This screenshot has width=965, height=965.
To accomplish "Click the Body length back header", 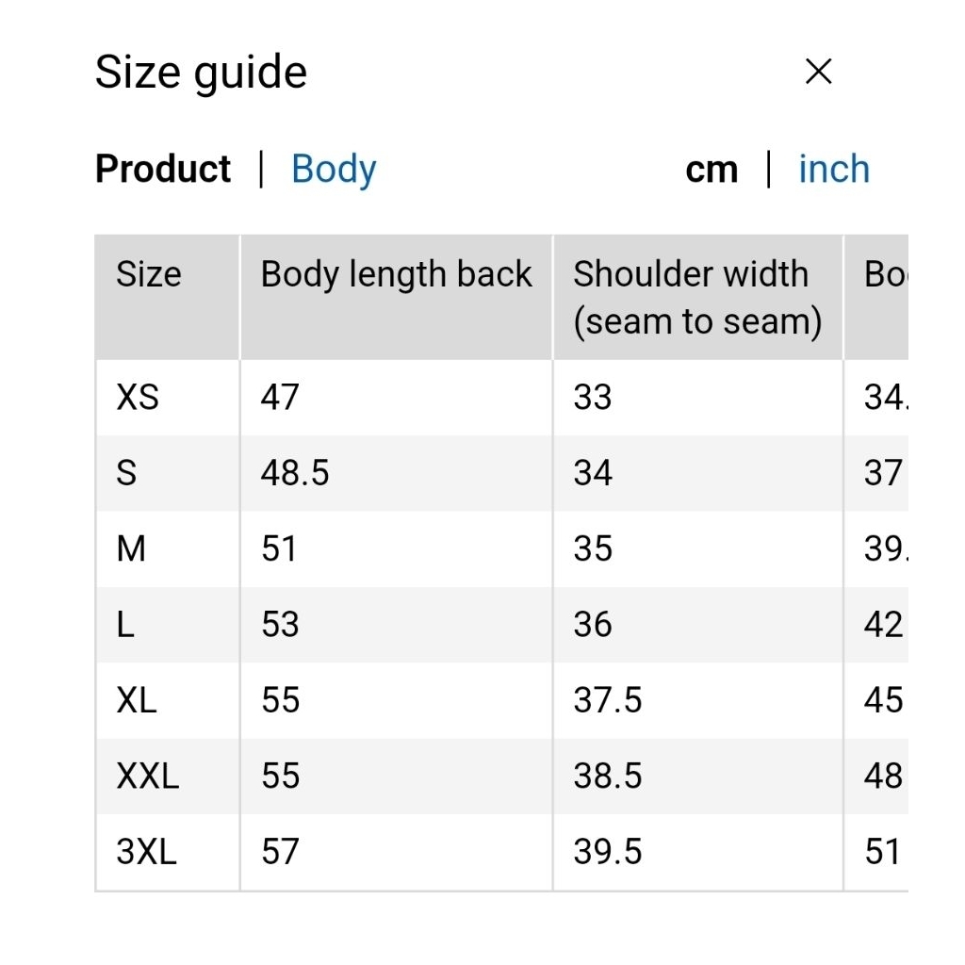I will [396, 275].
